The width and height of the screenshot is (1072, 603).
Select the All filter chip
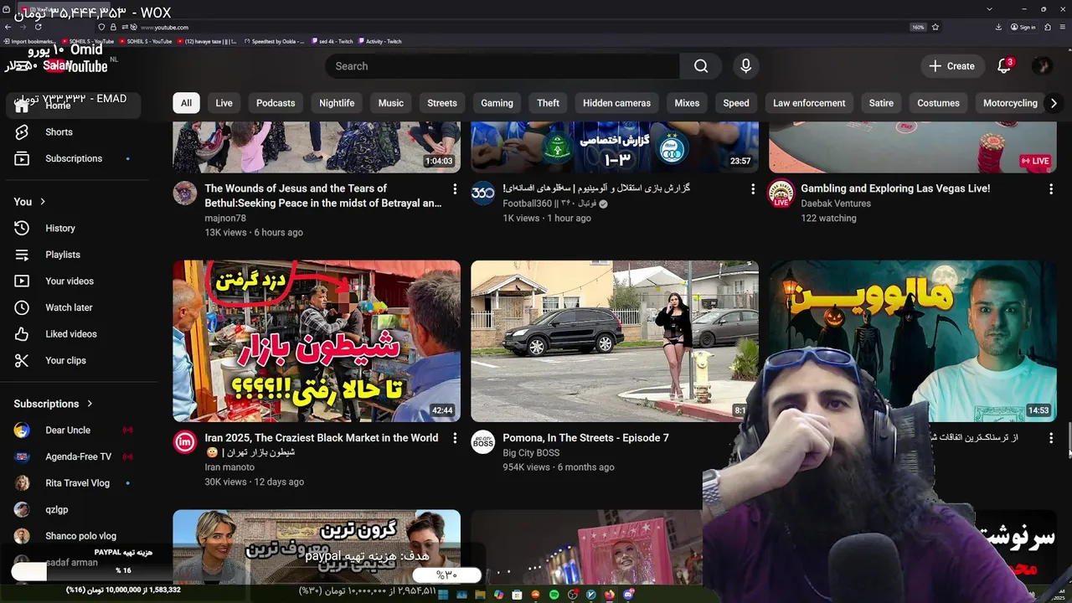click(x=186, y=103)
